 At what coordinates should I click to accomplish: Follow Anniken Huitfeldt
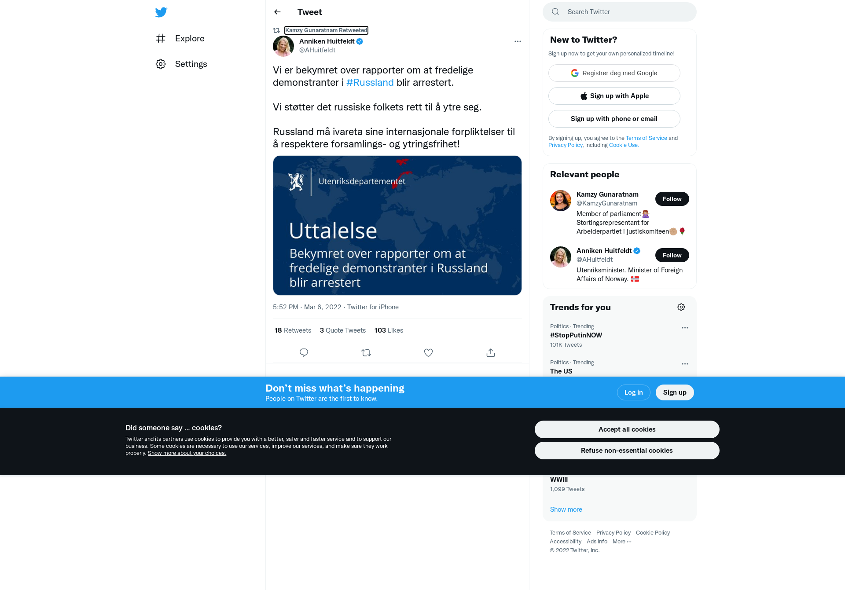click(x=672, y=255)
